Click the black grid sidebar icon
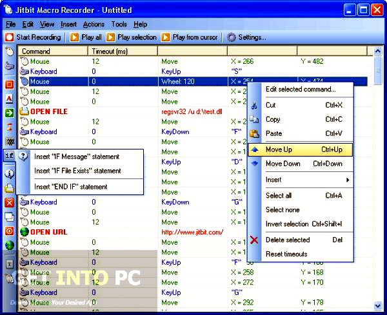 coord(10,142)
